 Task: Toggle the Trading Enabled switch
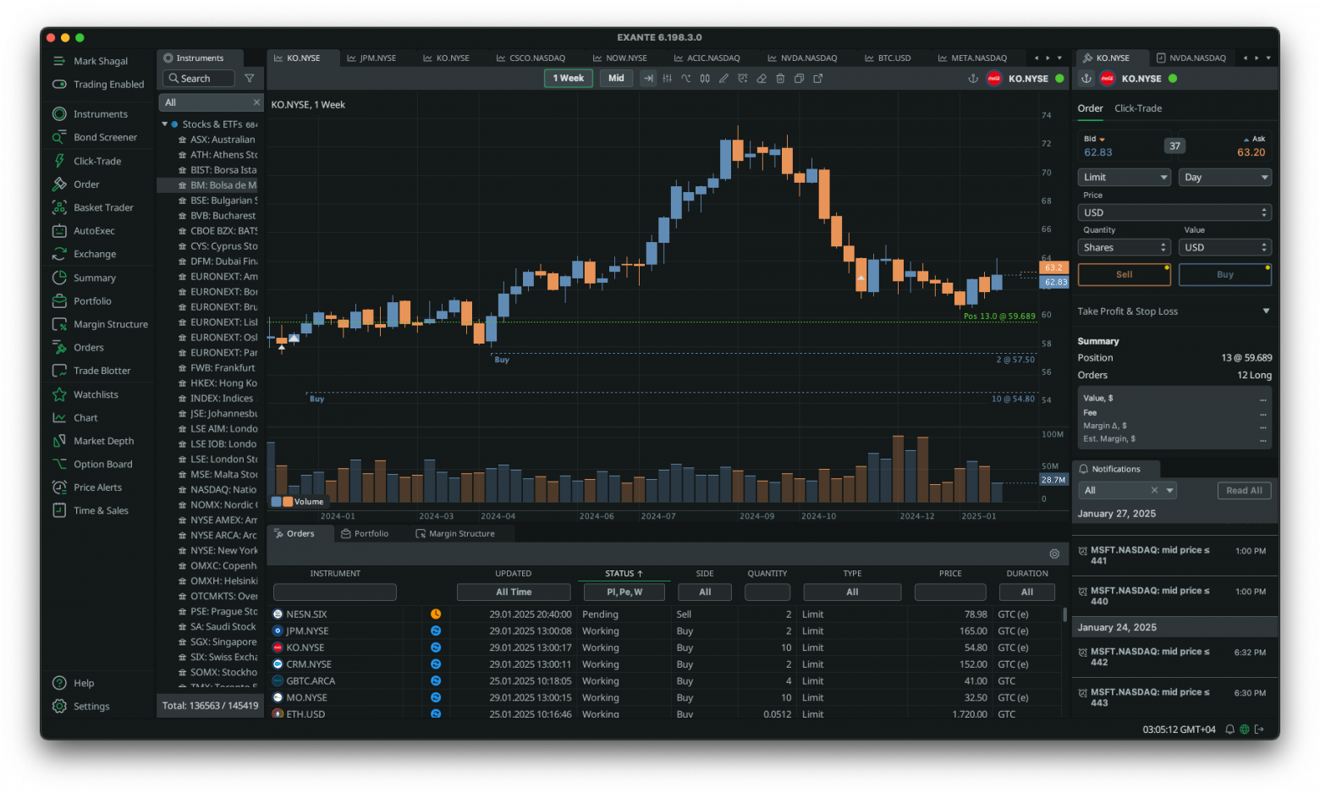(59, 85)
